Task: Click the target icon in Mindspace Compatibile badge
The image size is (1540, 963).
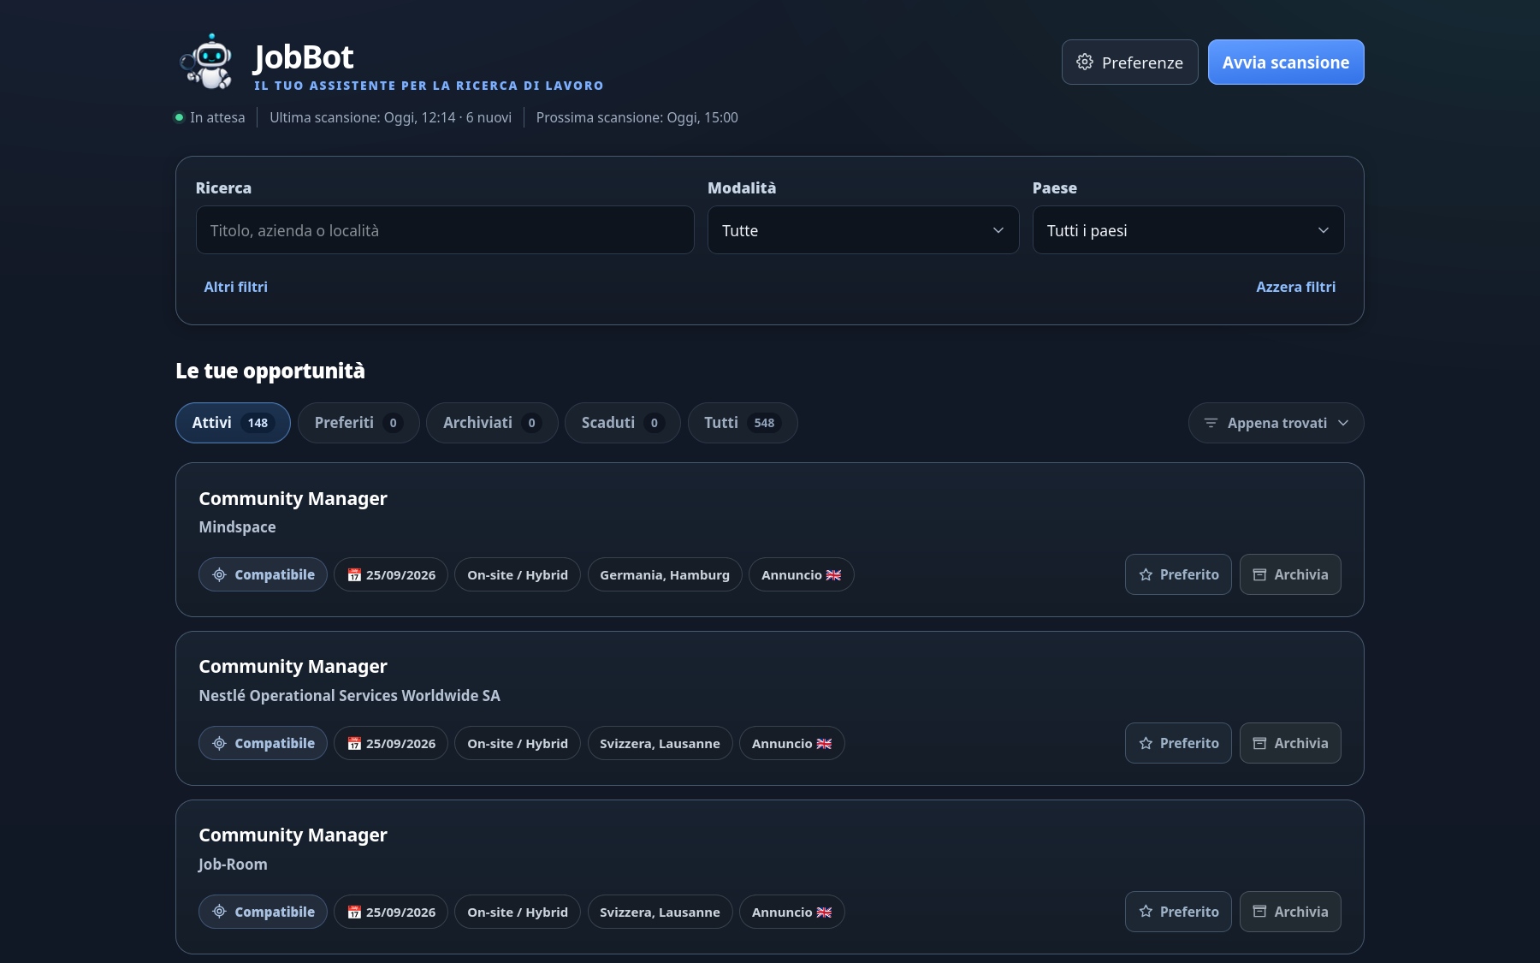Action: pos(219,574)
